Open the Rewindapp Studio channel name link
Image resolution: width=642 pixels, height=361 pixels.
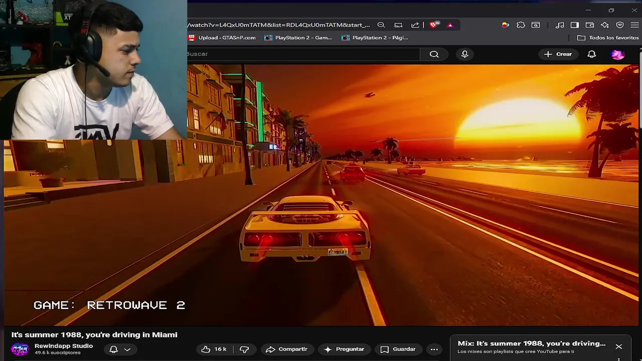pos(64,346)
